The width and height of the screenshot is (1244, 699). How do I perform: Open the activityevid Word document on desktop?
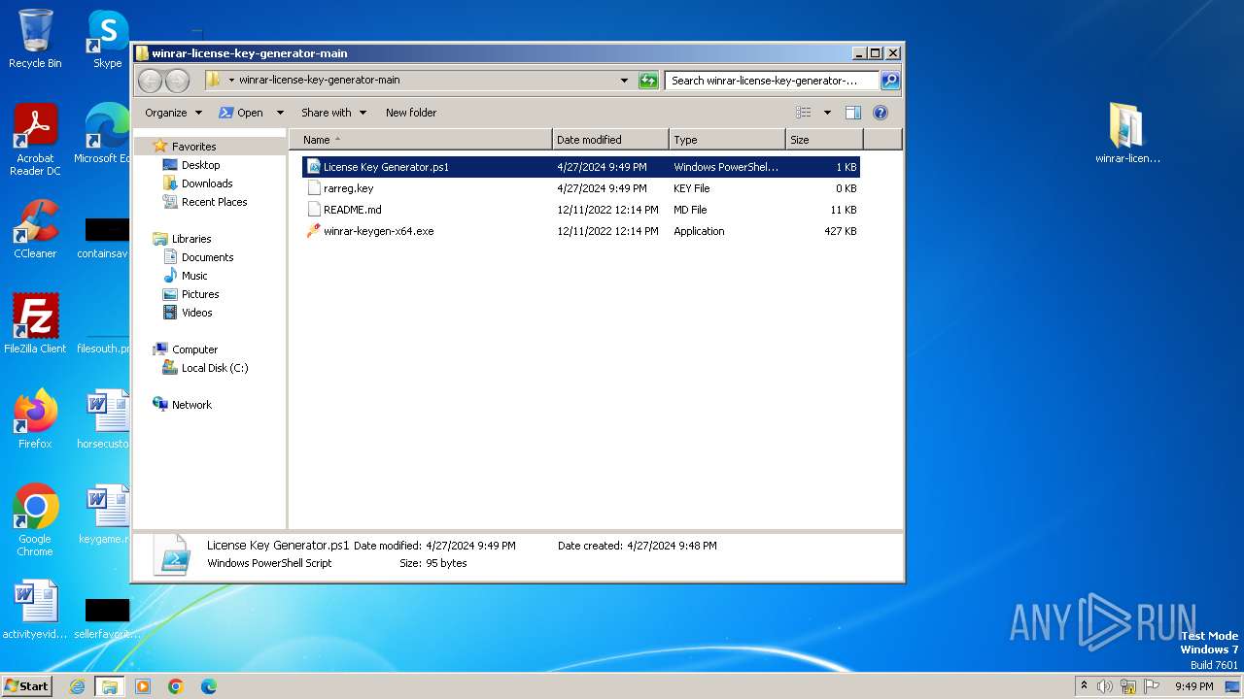[35, 609]
